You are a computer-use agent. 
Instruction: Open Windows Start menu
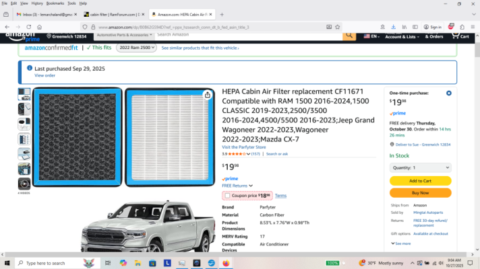[7, 263]
